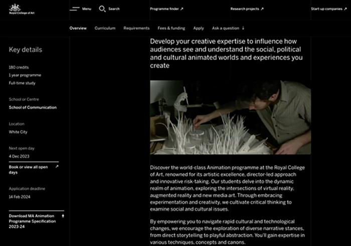Viewport: 351px width, 246px height.
Task: Switch to the Requirements tab
Action: pos(136,28)
